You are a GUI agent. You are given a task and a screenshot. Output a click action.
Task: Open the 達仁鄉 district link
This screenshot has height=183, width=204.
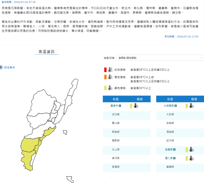point(169,158)
